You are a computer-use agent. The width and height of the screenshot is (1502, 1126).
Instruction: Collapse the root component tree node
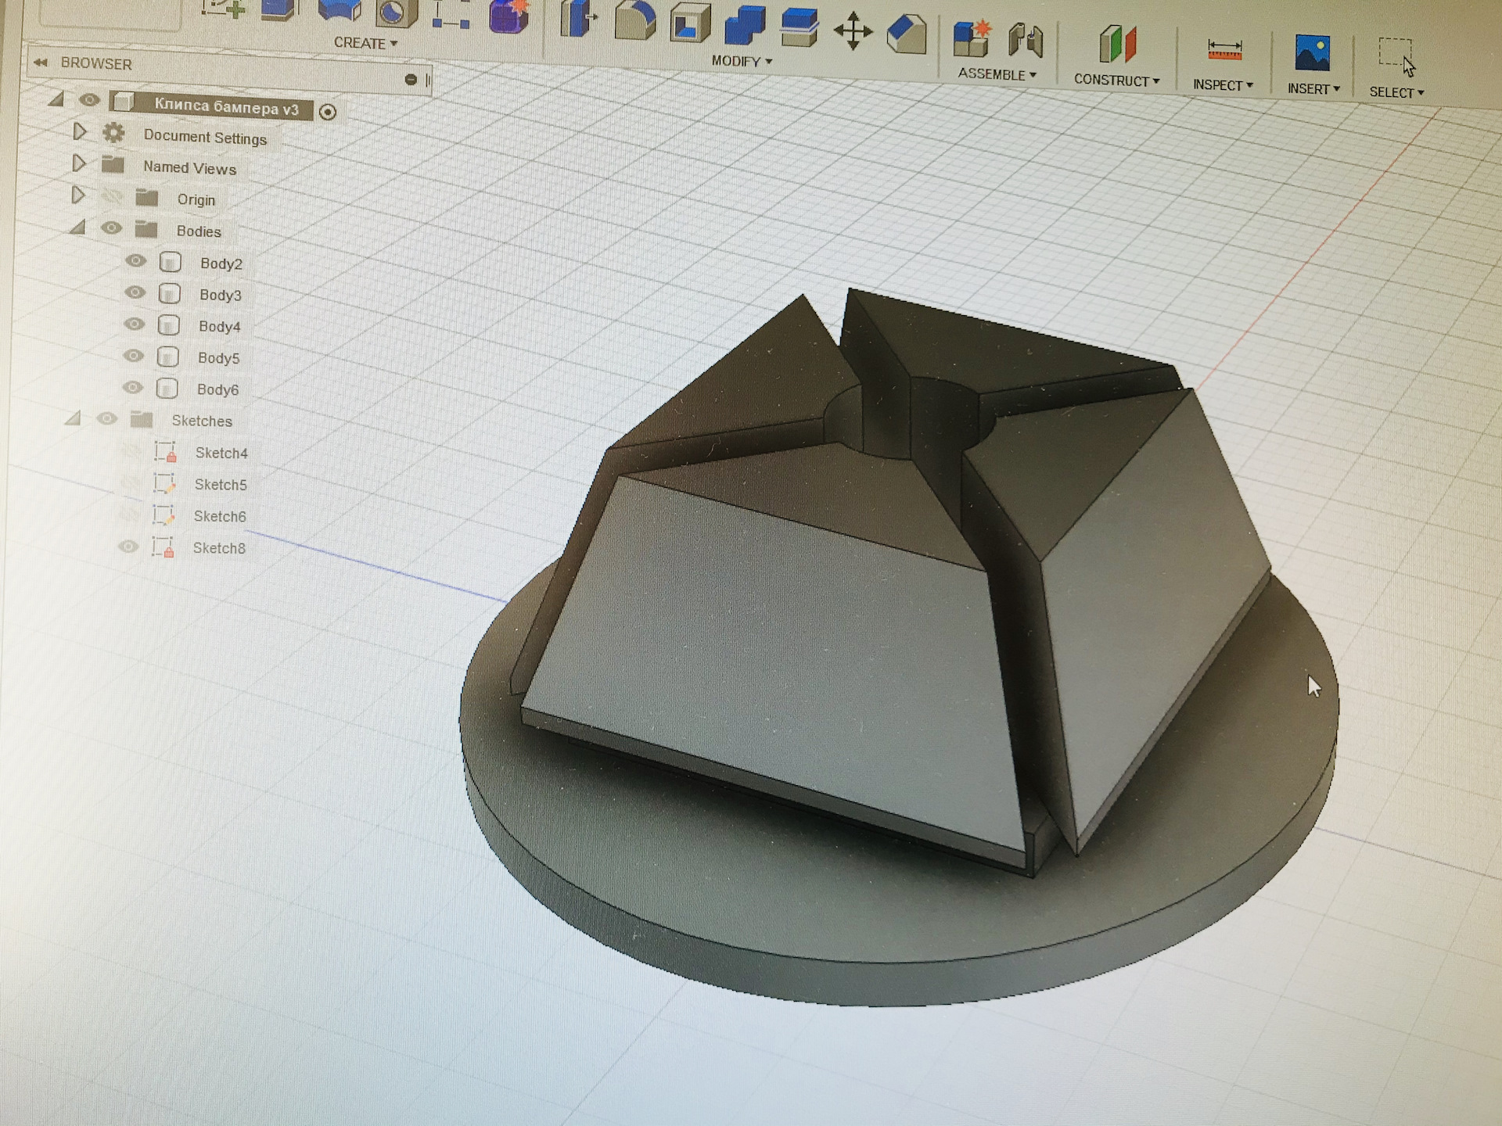tap(56, 99)
